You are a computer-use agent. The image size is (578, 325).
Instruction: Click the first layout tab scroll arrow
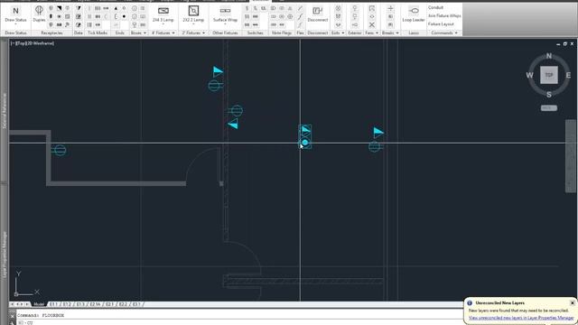(x=12, y=304)
